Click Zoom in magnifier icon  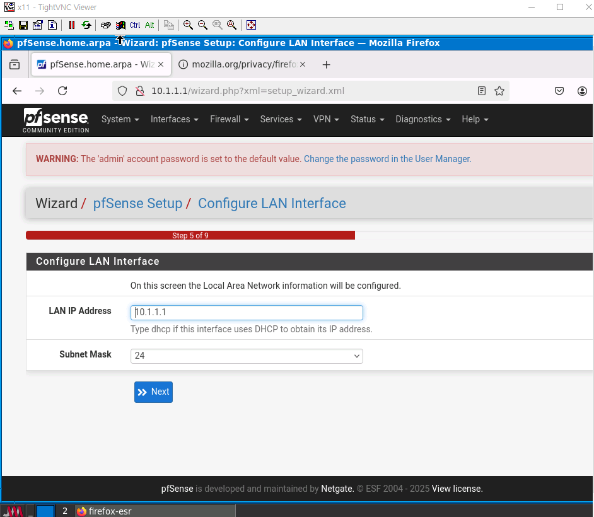click(x=188, y=25)
